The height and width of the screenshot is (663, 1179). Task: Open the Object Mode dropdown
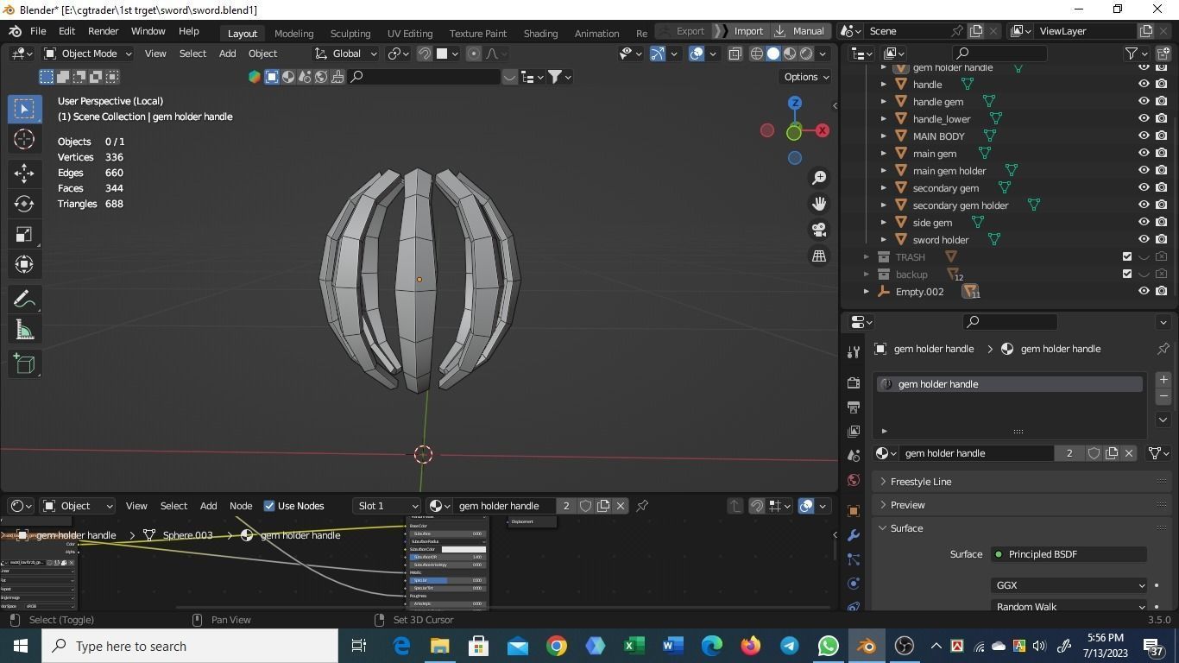point(88,54)
